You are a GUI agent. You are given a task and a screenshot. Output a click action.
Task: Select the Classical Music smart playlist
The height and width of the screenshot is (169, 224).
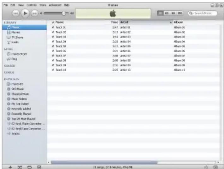click(18, 94)
